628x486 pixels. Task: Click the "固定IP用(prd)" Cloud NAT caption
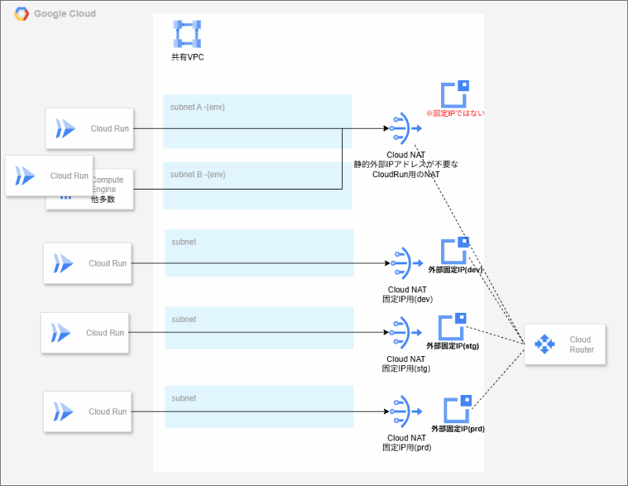coord(407,448)
